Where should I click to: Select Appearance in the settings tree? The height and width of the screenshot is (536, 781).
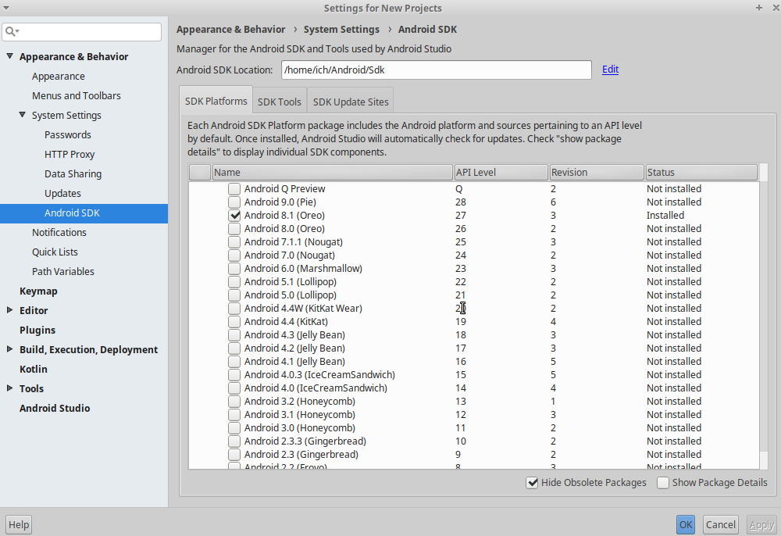[59, 77]
